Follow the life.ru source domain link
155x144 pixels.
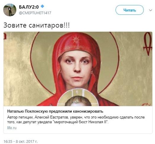coord(12,128)
